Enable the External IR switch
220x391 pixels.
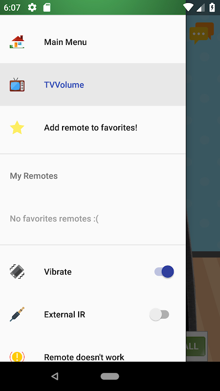coord(159,314)
